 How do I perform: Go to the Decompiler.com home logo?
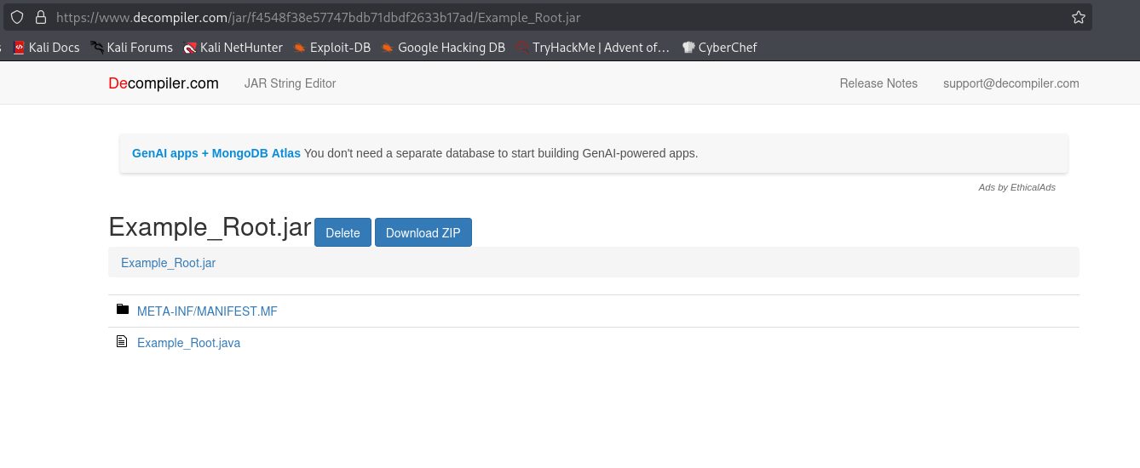pyautogui.click(x=164, y=83)
